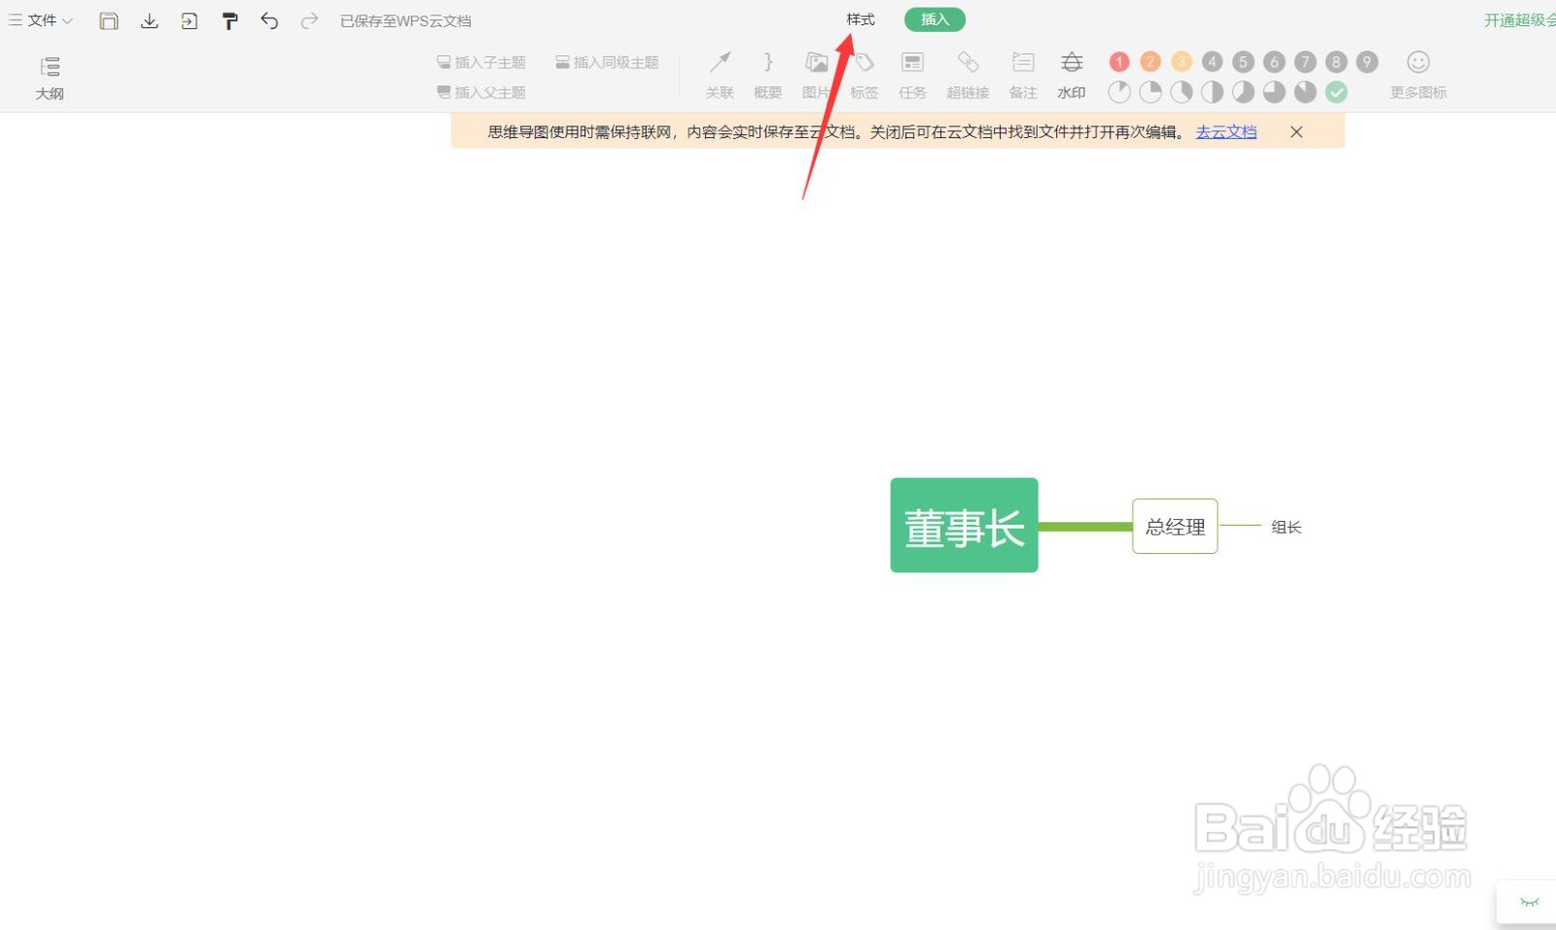Click 插入父主题 button
Viewport: 1556px width, 930px height.
[481, 92]
